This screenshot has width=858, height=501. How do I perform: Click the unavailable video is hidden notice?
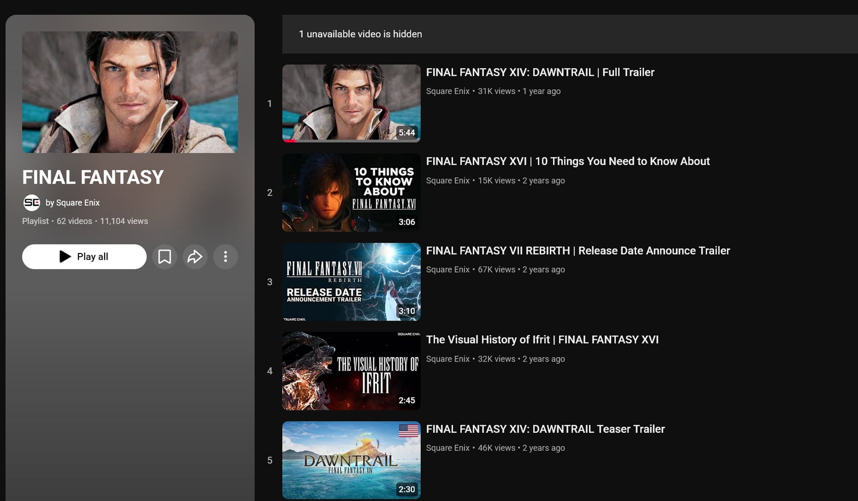click(360, 34)
